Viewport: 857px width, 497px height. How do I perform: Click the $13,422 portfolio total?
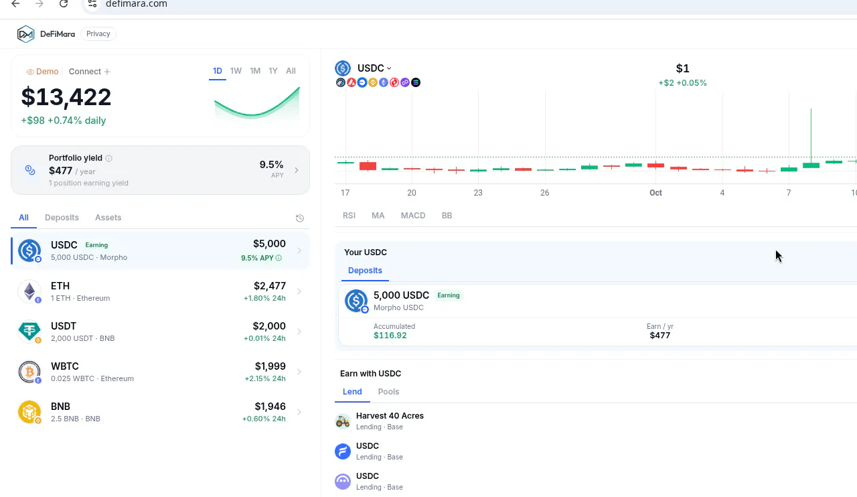66,97
